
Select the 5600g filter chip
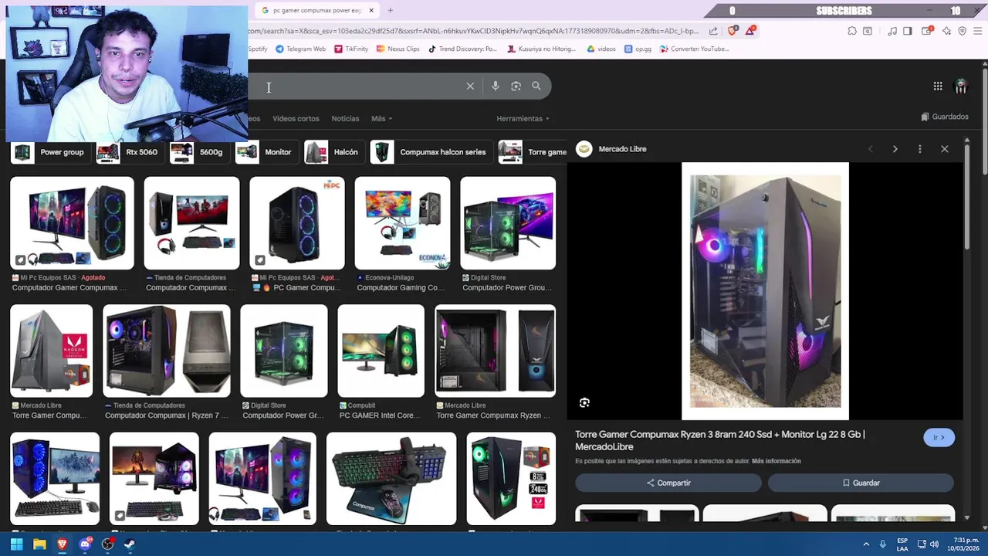[199, 152]
